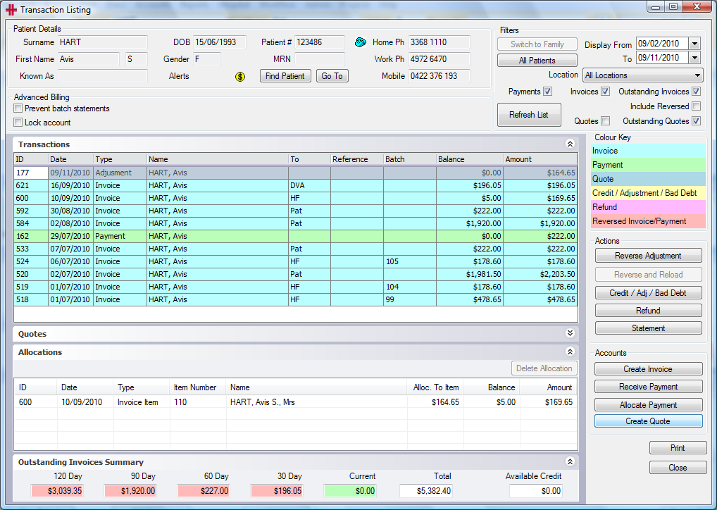This screenshot has width=717, height=510.
Task: Click the 120 Day amount $3,039.35
Action: coord(57,491)
